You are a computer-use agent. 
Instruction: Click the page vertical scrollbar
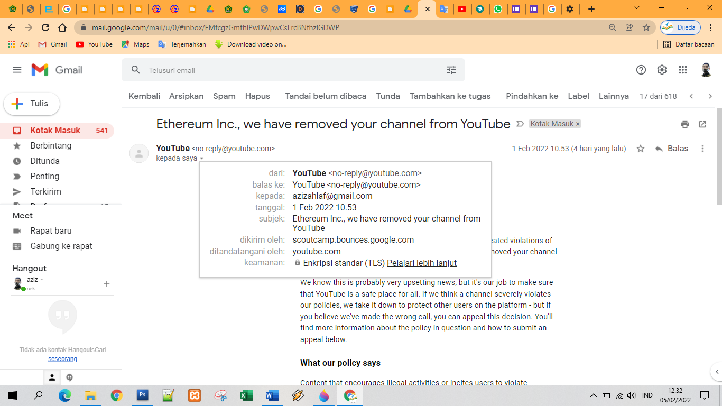click(719, 156)
